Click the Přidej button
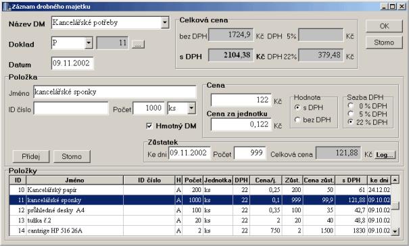Image resolution: width=409 pixels, height=246 pixels. coord(31,156)
